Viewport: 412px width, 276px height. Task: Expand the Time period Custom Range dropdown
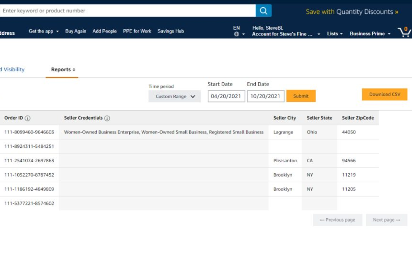pos(174,97)
